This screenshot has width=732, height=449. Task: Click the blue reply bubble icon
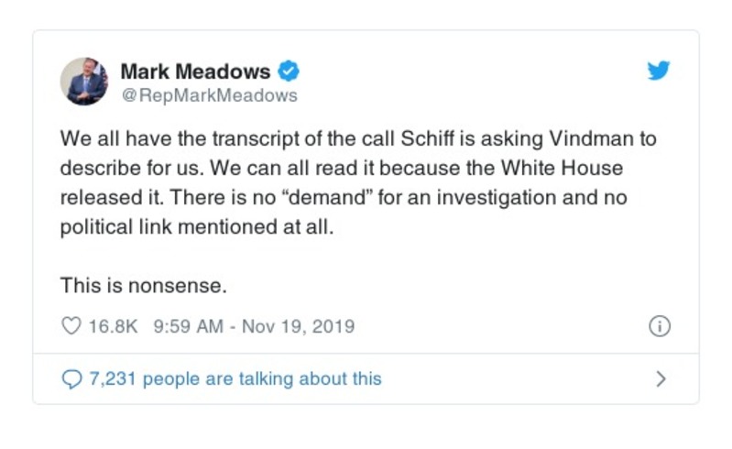[71, 378]
